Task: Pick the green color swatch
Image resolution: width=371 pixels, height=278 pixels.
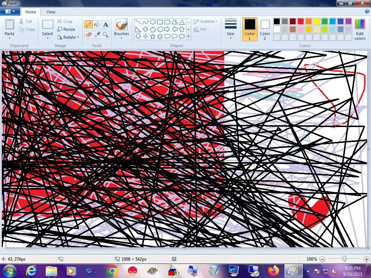Action: (325, 21)
